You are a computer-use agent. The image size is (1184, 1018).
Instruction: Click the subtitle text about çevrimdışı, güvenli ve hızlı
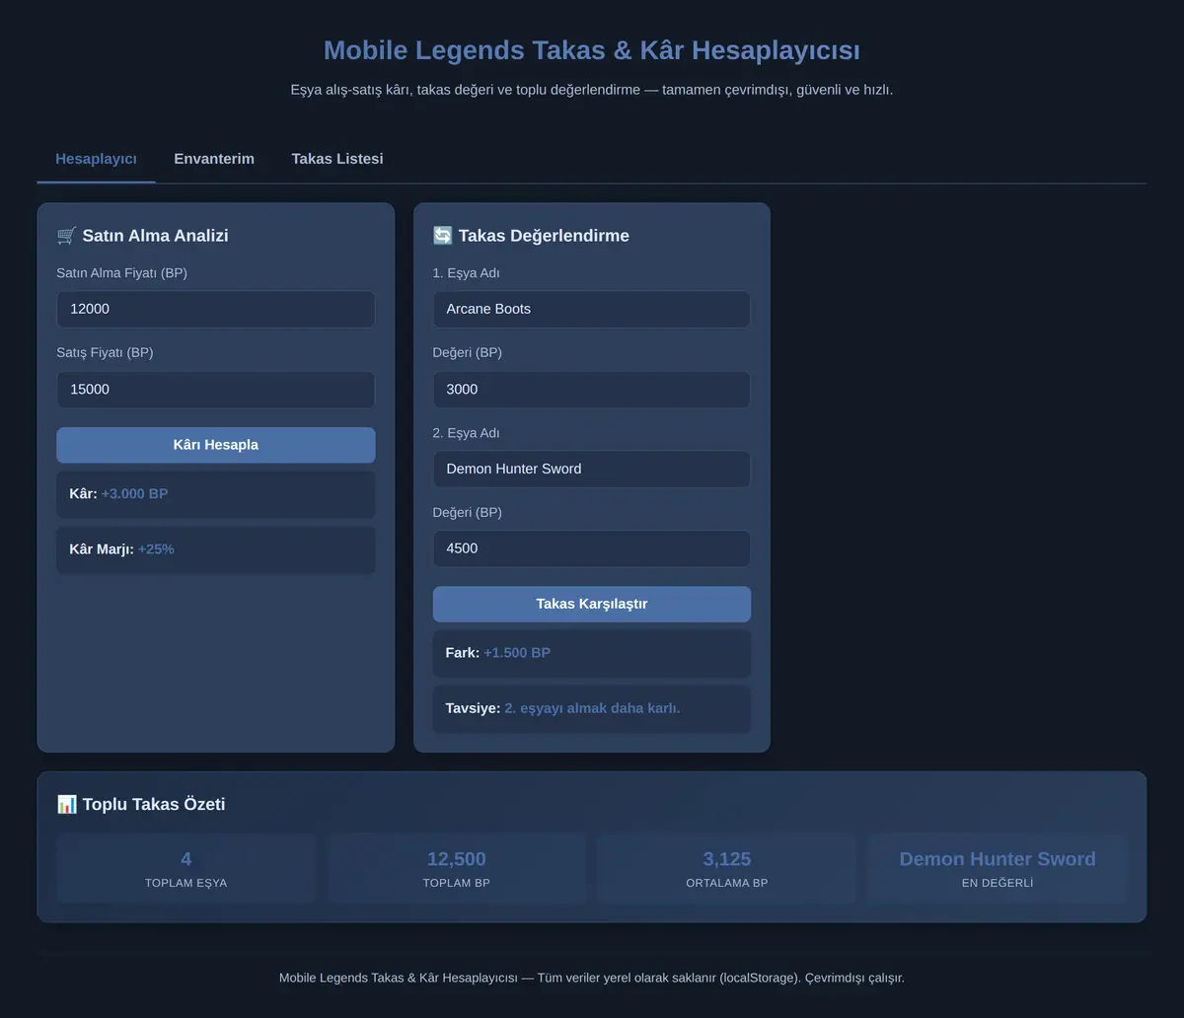592,90
